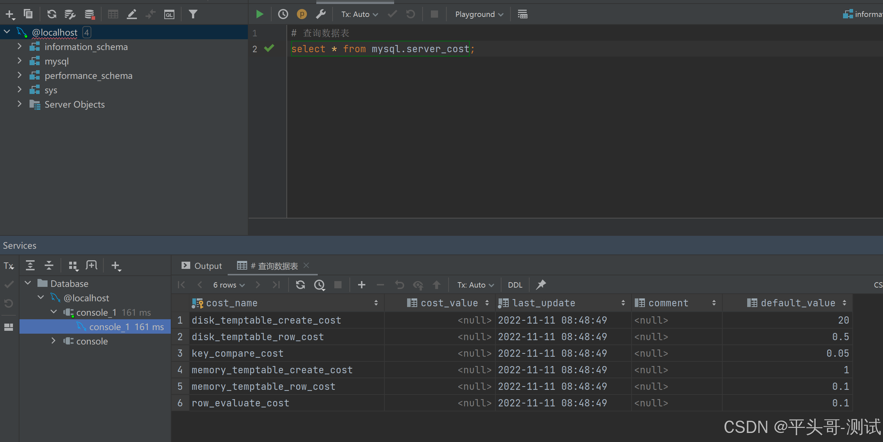Collapse the @localhost data source node
This screenshot has height=442, width=883.
click(x=7, y=32)
